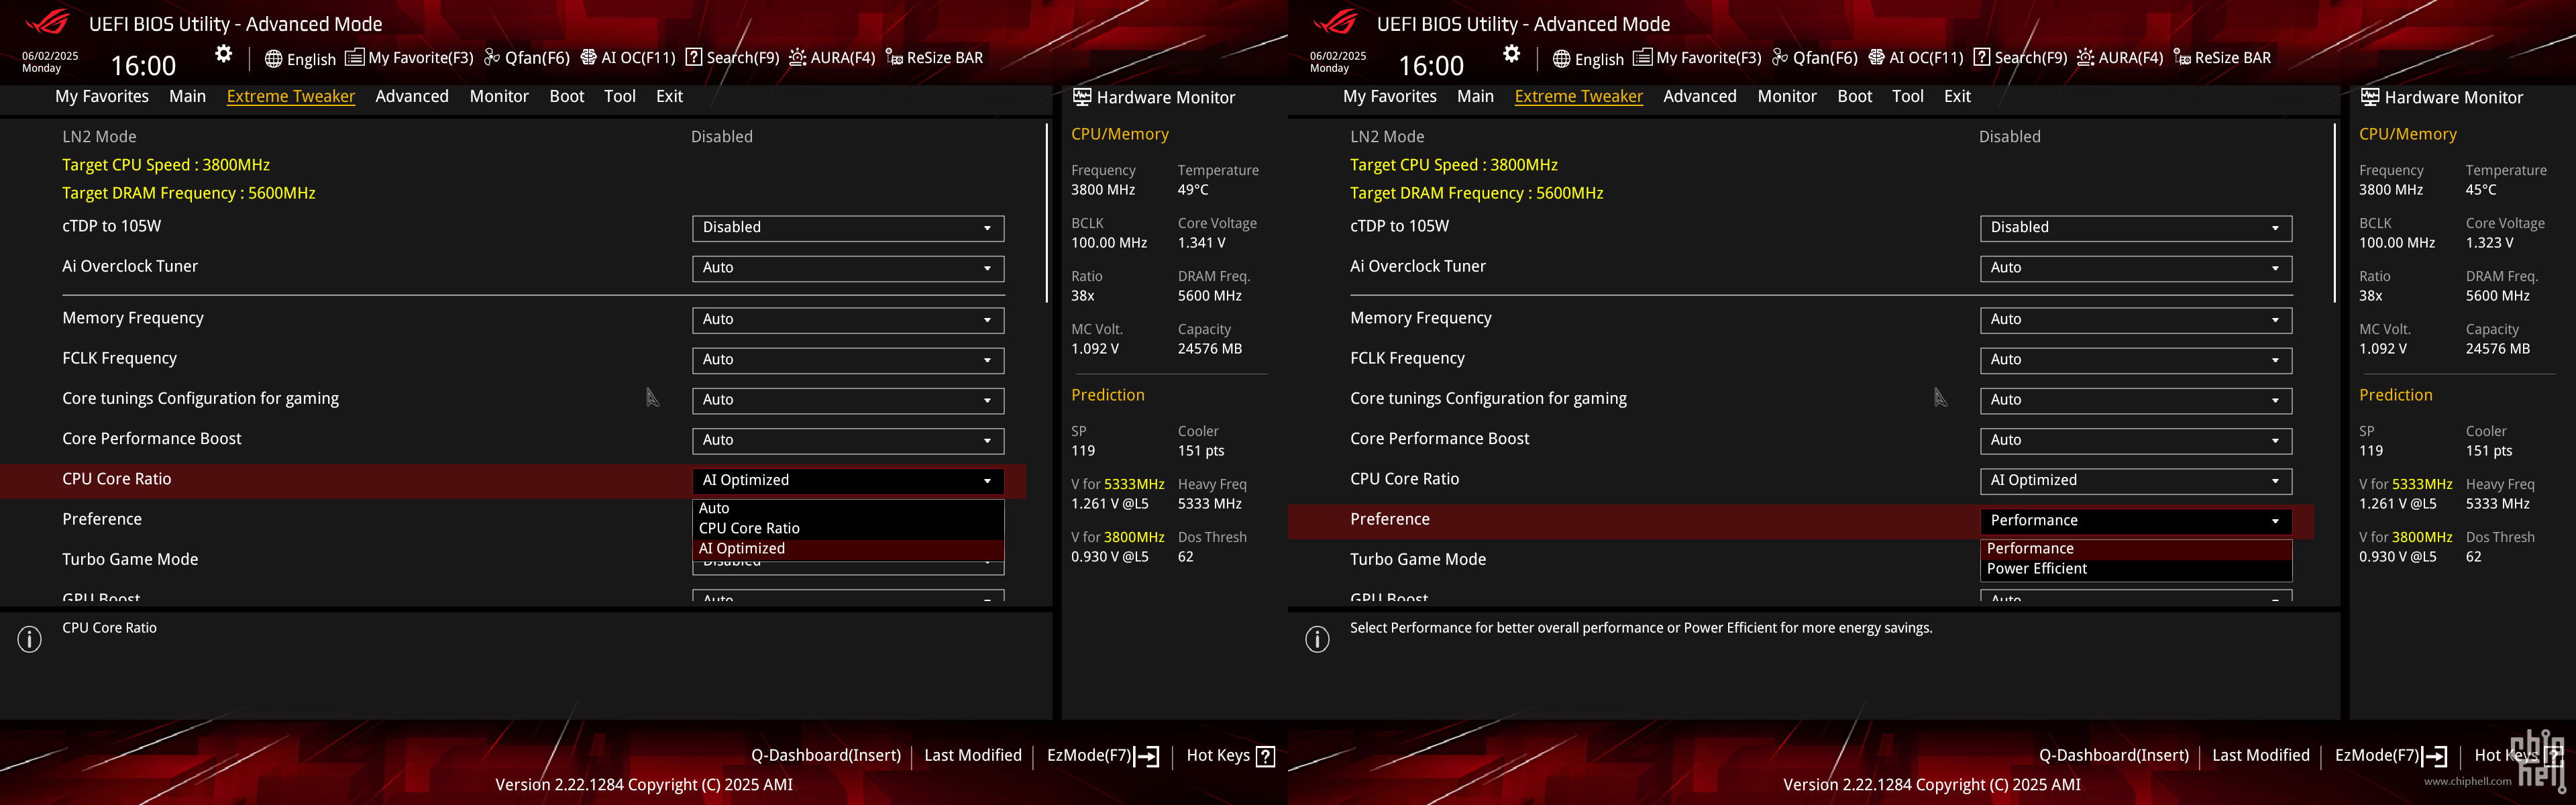Open Core Performance Boost dropdown, left screen

tap(848, 440)
